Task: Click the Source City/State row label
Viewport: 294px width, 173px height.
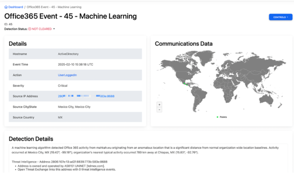Action: (25, 107)
